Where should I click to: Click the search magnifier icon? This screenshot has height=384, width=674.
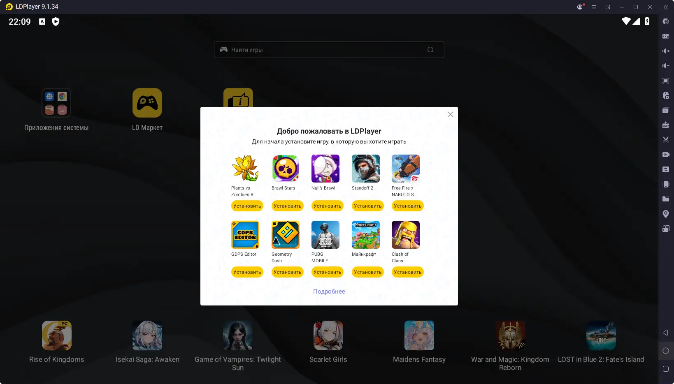coord(431,50)
